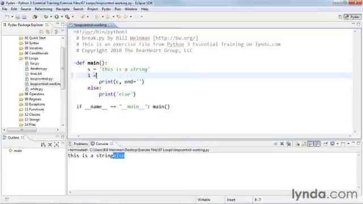Click the green Run button in toolbar
The image size is (363, 204).
pos(57,16)
